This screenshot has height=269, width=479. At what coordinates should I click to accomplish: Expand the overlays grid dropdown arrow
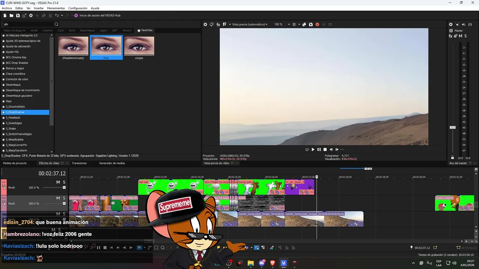click(x=299, y=24)
